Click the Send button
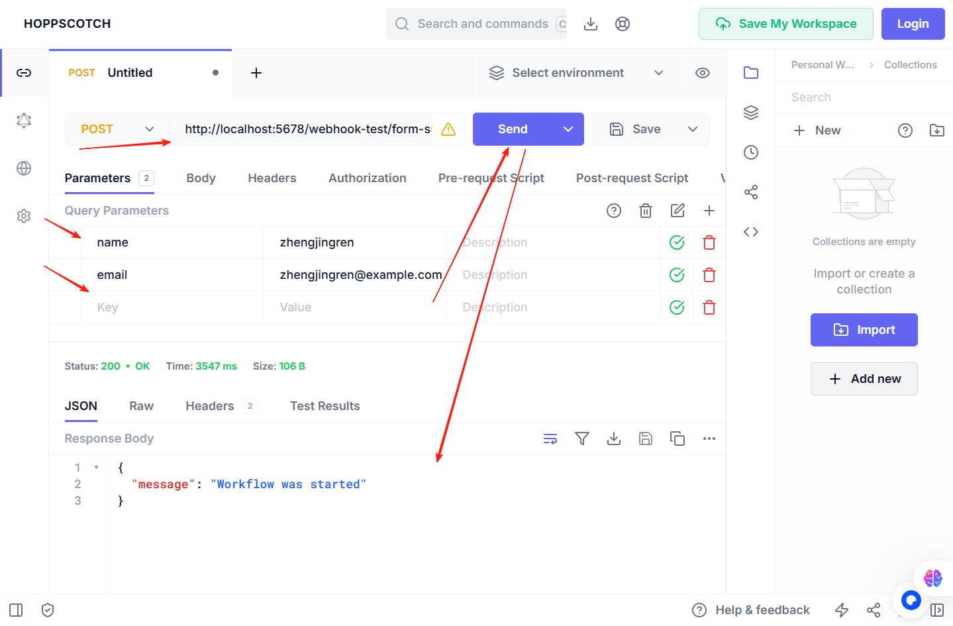Screen dimensions: 953x626 [x=513, y=129]
